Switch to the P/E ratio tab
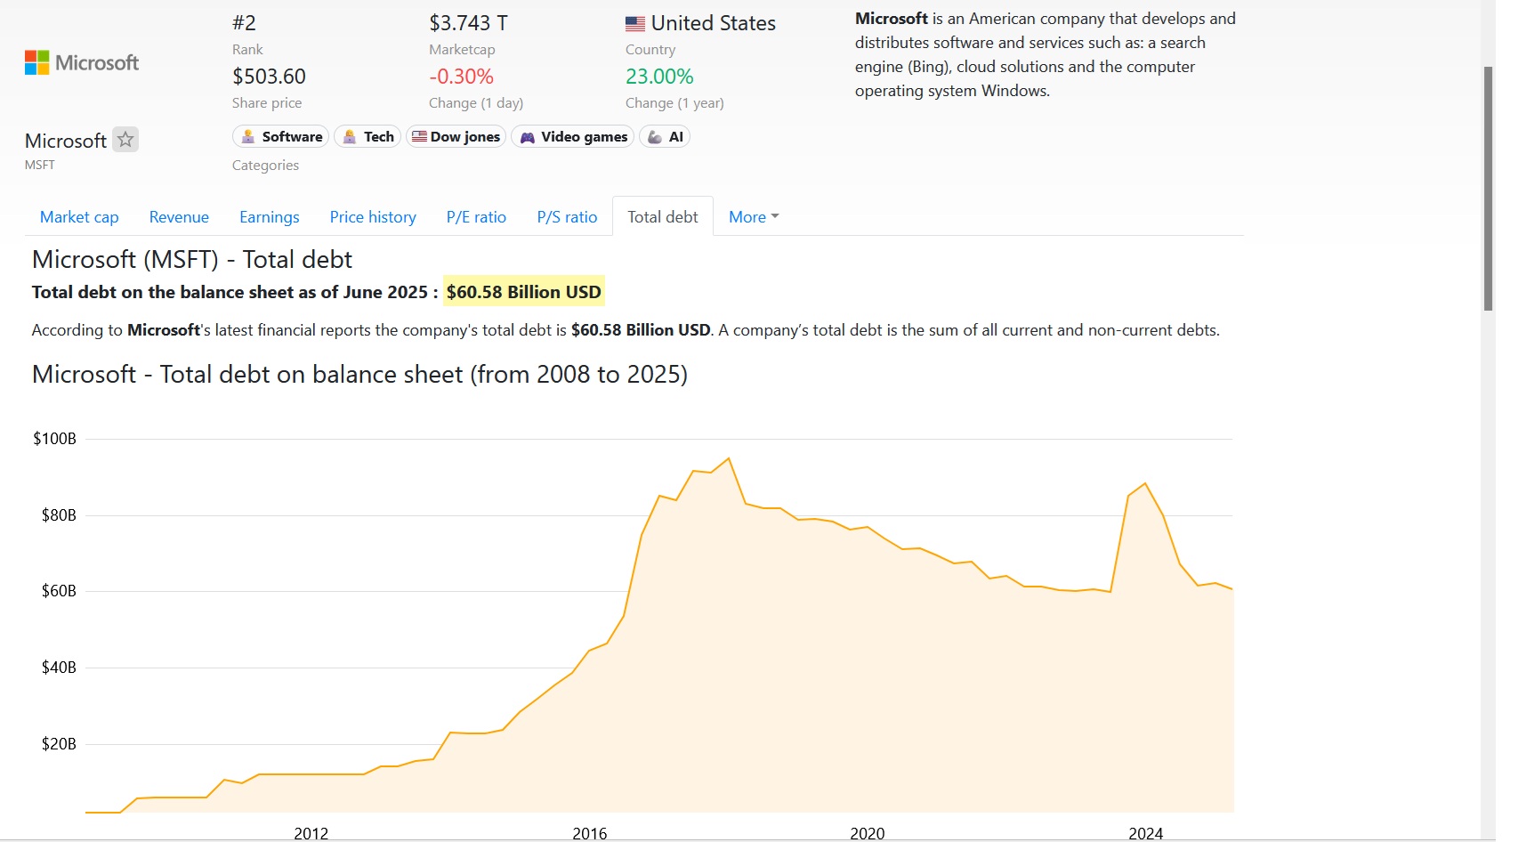 [476, 217]
